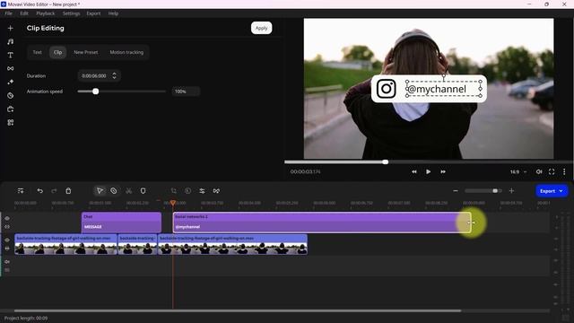Open the Edit menu

pyautogui.click(x=24, y=13)
